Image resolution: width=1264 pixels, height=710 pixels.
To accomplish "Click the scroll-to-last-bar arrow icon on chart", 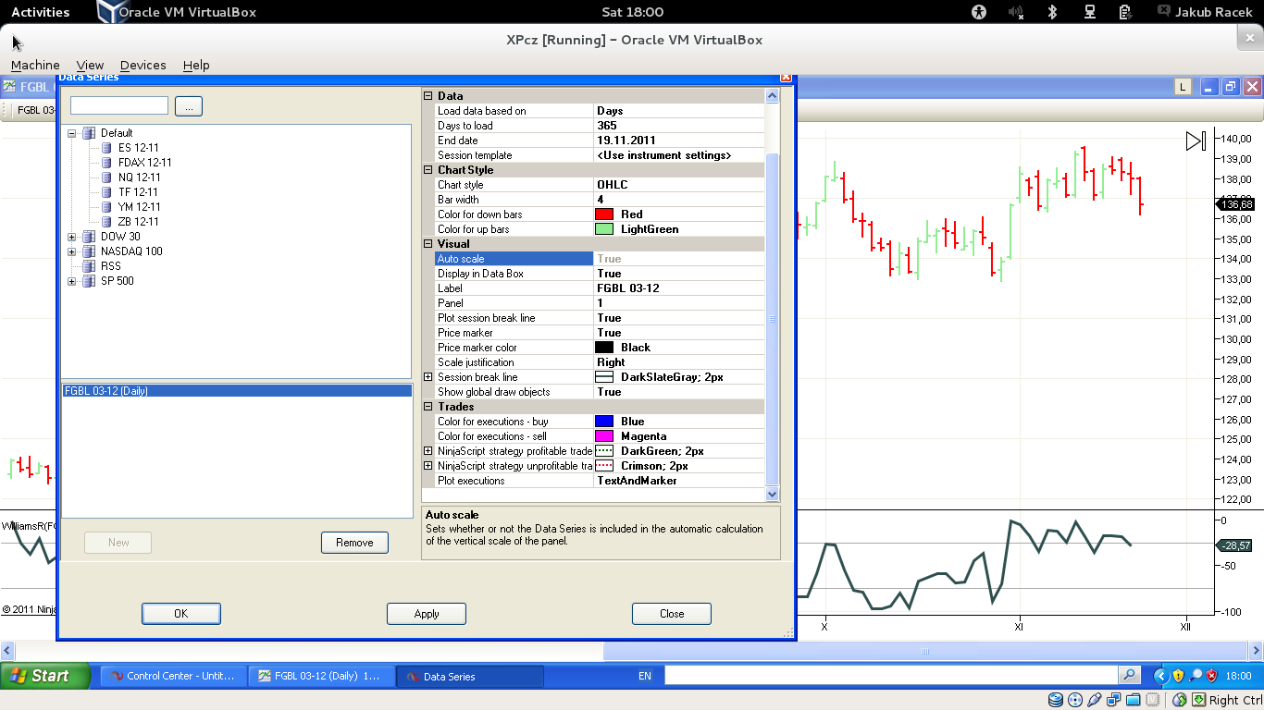I will [1196, 141].
